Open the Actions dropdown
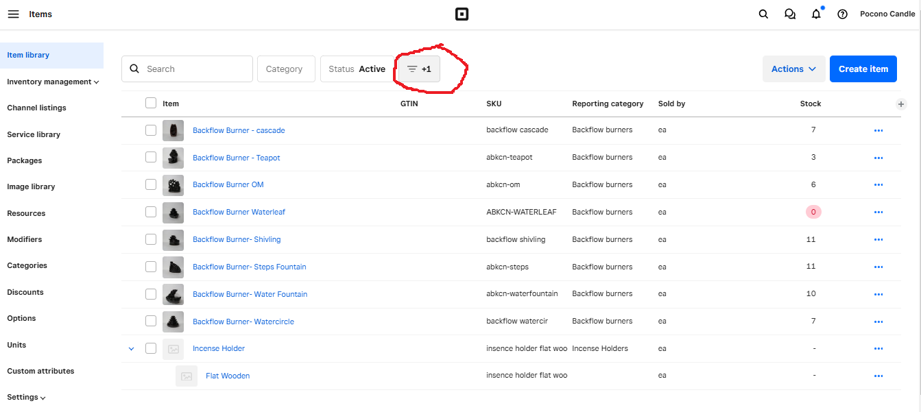The image size is (921, 412). pos(794,69)
